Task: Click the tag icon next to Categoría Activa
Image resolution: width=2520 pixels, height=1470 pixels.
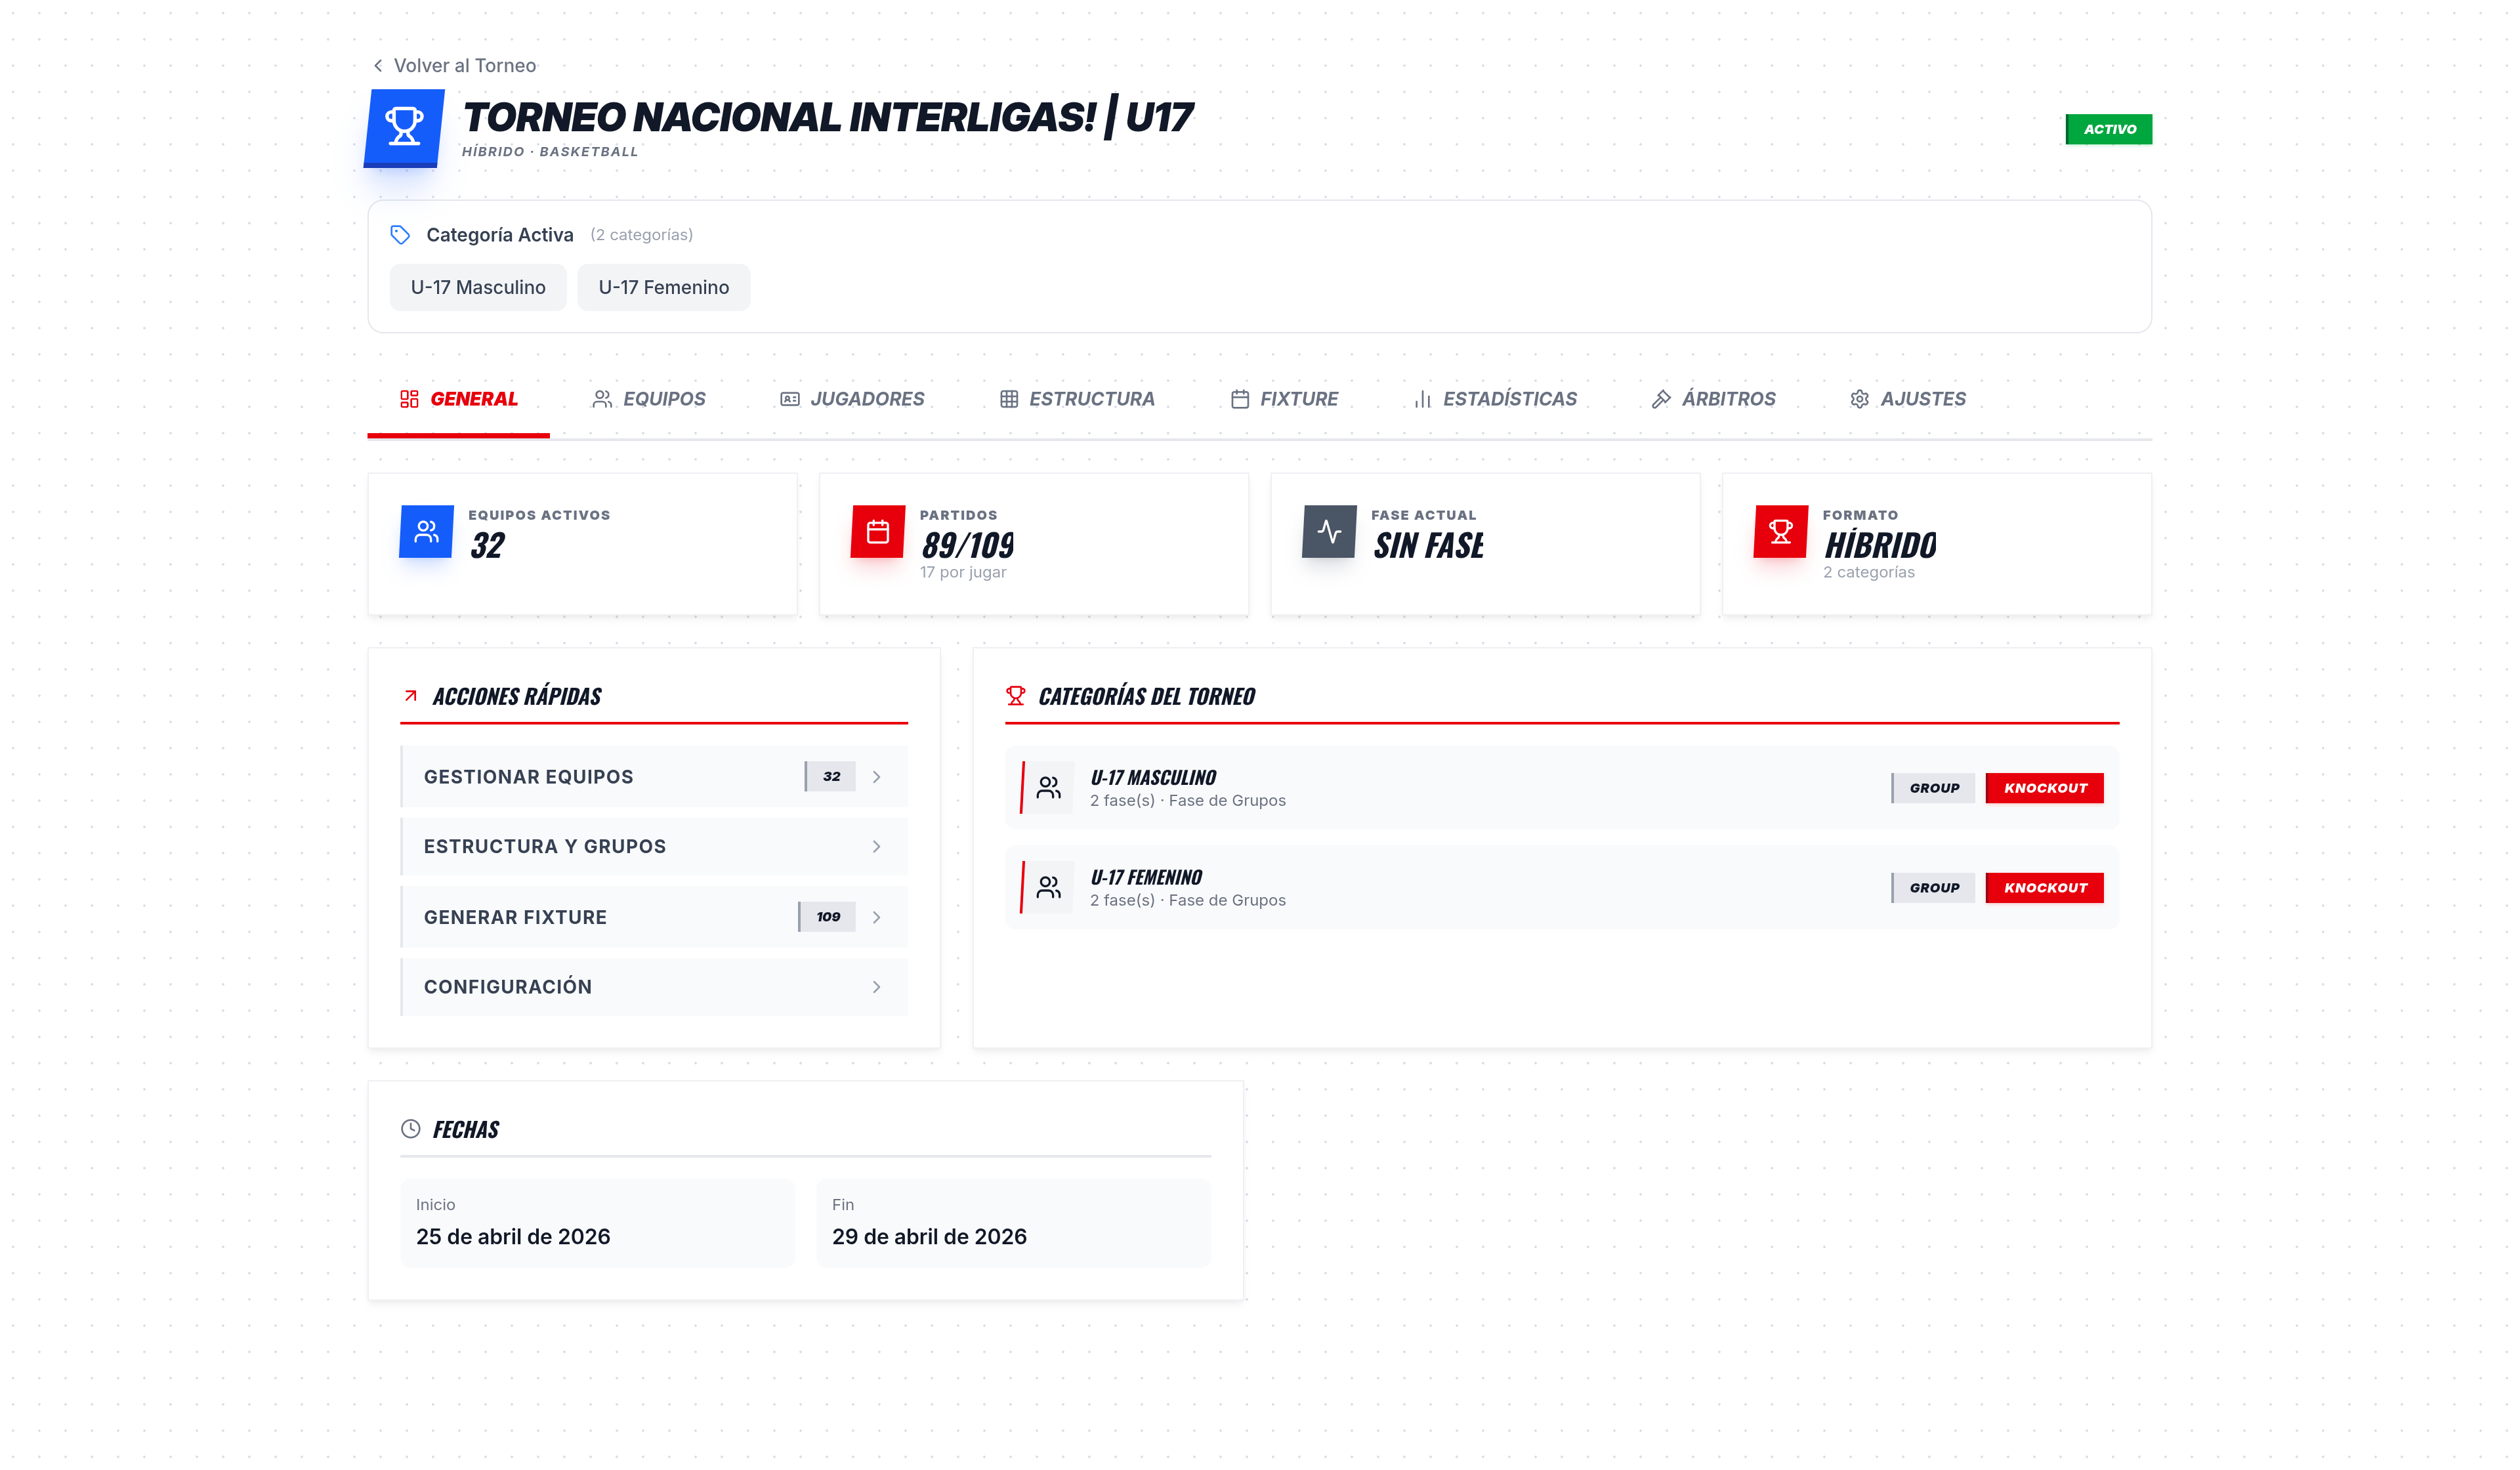Action: tap(400, 235)
